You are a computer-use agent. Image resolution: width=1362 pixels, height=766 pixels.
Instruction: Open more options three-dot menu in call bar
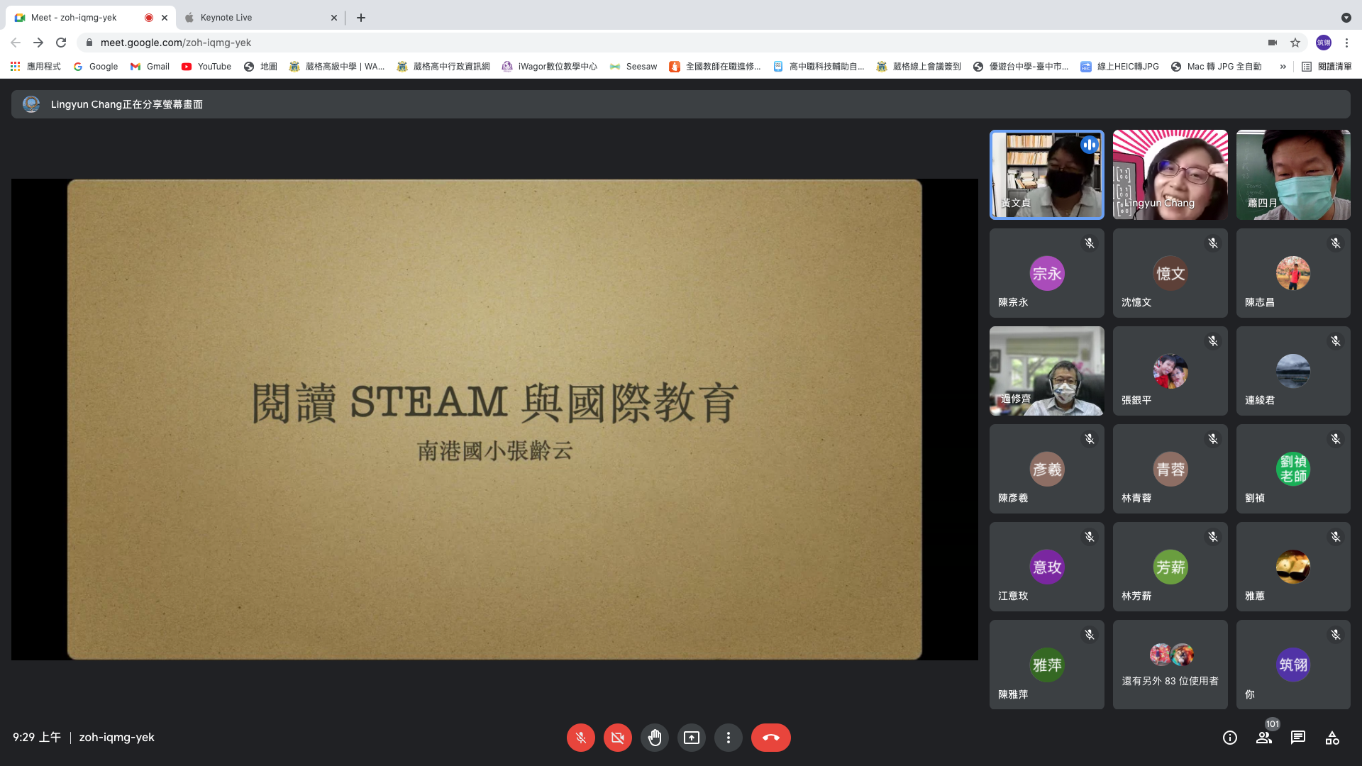tap(728, 738)
